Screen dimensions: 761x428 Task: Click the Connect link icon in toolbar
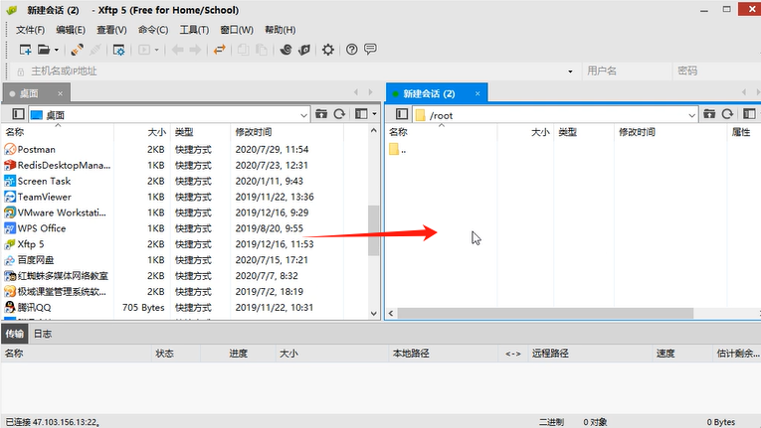[77, 50]
